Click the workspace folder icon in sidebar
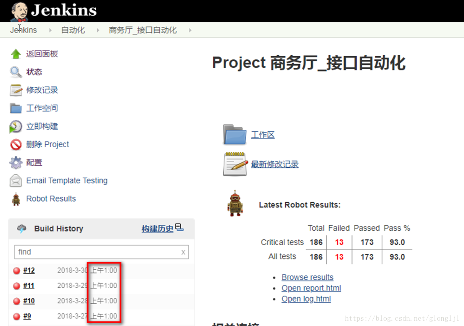Screen dimensions: 464x326 pyautogui.click(x=16, y=108)
